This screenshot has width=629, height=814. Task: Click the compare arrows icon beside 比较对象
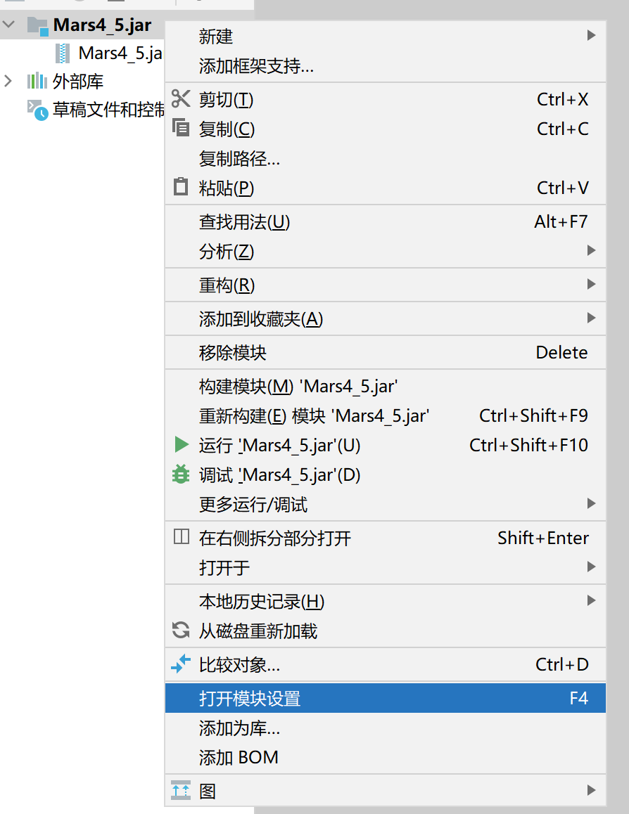(182, 664)
